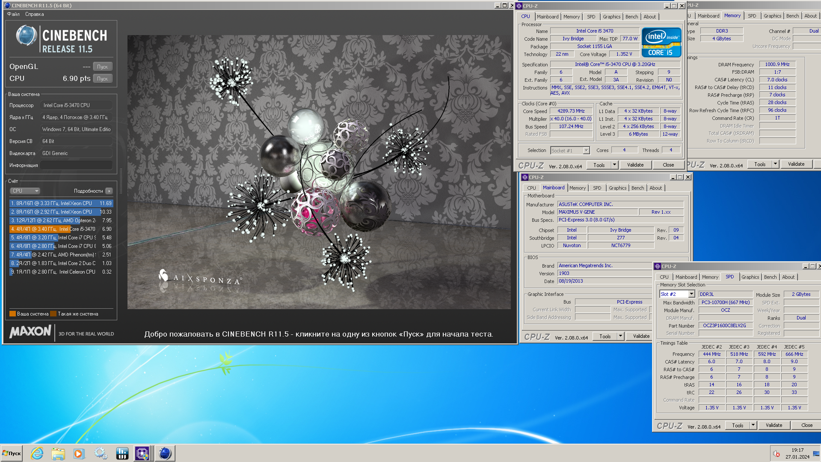Click the CPU-Z title bar icon in SPD window
This screenshot has width=821, height=462.
pyautogui.click(x=658, y=266)
